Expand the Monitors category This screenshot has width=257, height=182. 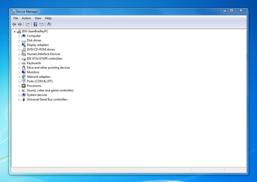coord(19,72)
